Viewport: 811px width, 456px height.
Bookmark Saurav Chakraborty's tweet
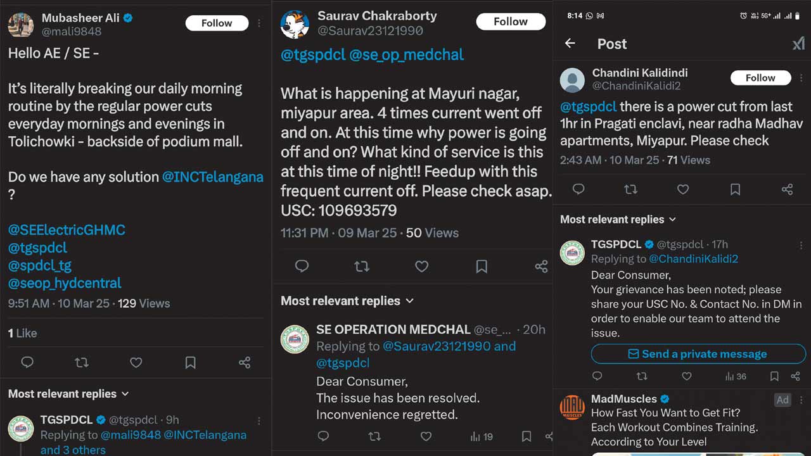[482, 267]
